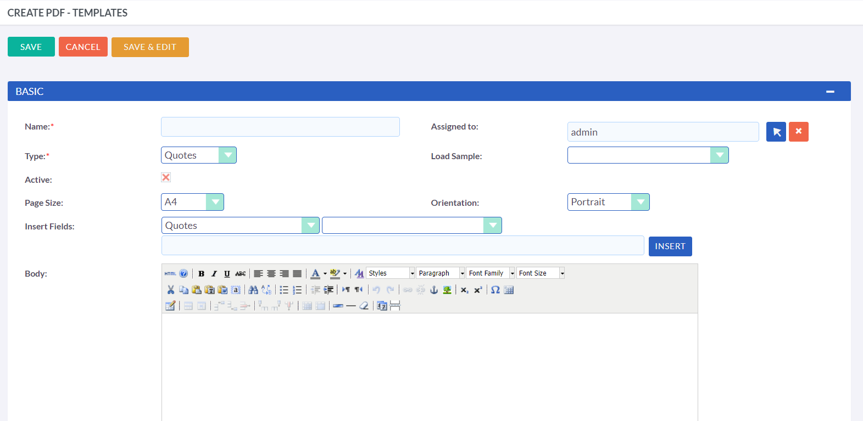Toggle the Active checkbox
The image size is (863, 421).
166,177
